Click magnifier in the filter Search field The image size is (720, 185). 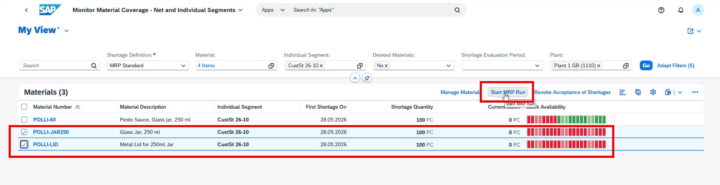point(94,66)
